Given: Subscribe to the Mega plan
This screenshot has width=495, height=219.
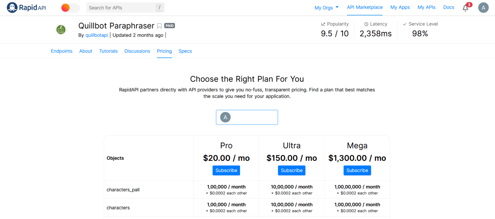Looking at the screenshot, I should 357,170.
